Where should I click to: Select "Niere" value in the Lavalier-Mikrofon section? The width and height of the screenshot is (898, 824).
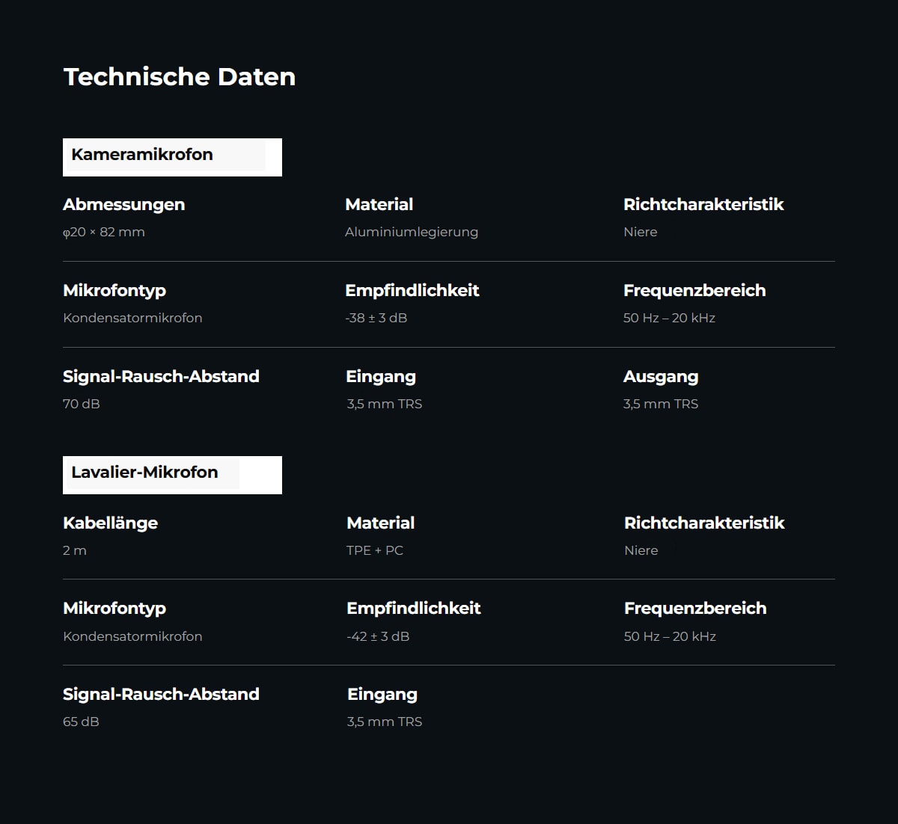[641, 550]
